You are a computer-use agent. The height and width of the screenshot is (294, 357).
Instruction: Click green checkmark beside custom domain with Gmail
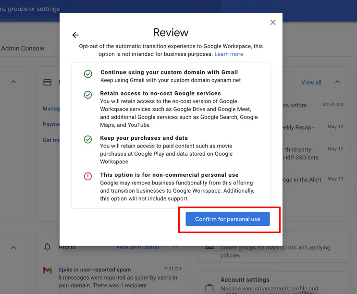(88, 73)
